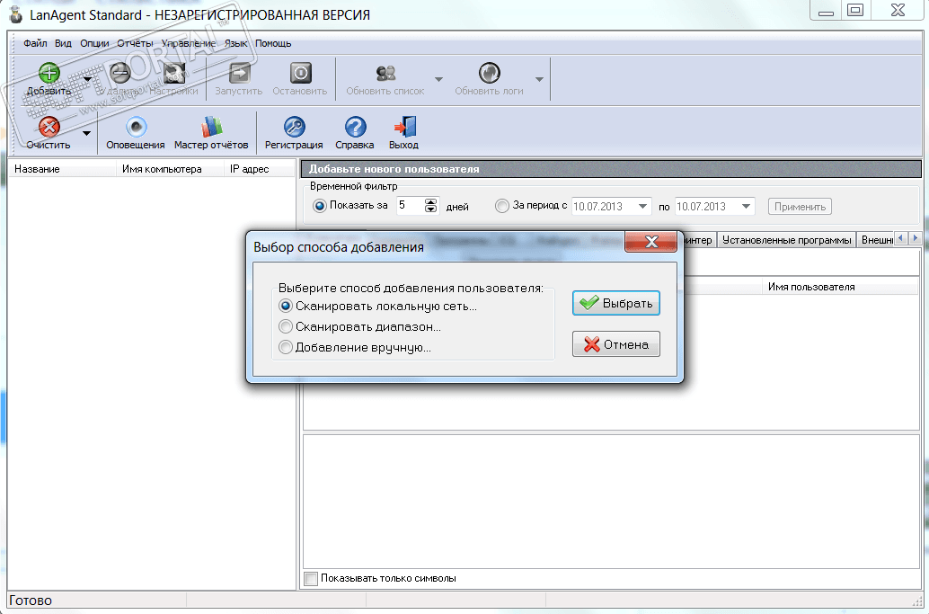Open the Отчёты menu
The width and height of the screenshot is (929, 614).
(135, 43)
